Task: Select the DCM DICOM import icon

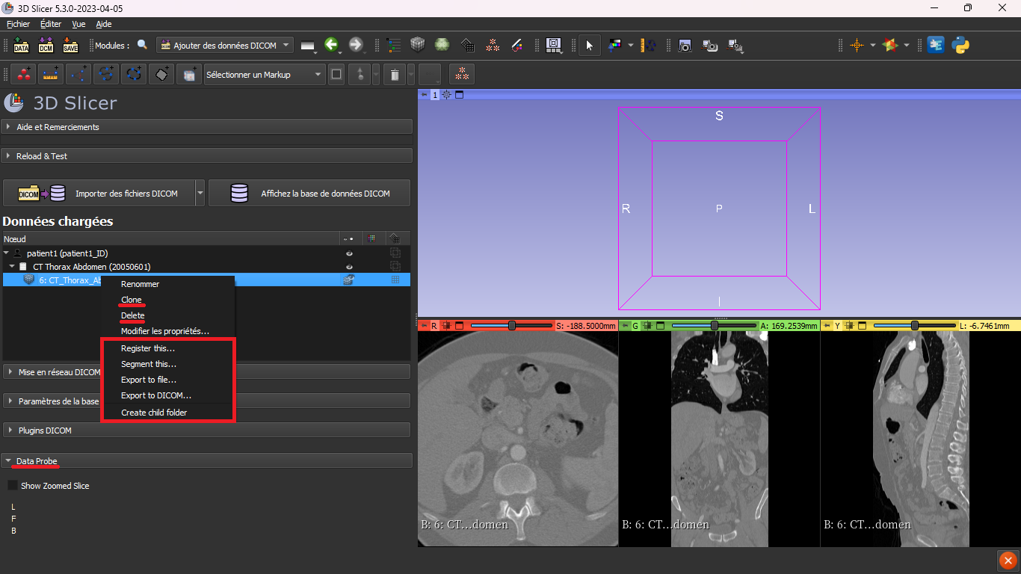Action: (x=45, y=46)
